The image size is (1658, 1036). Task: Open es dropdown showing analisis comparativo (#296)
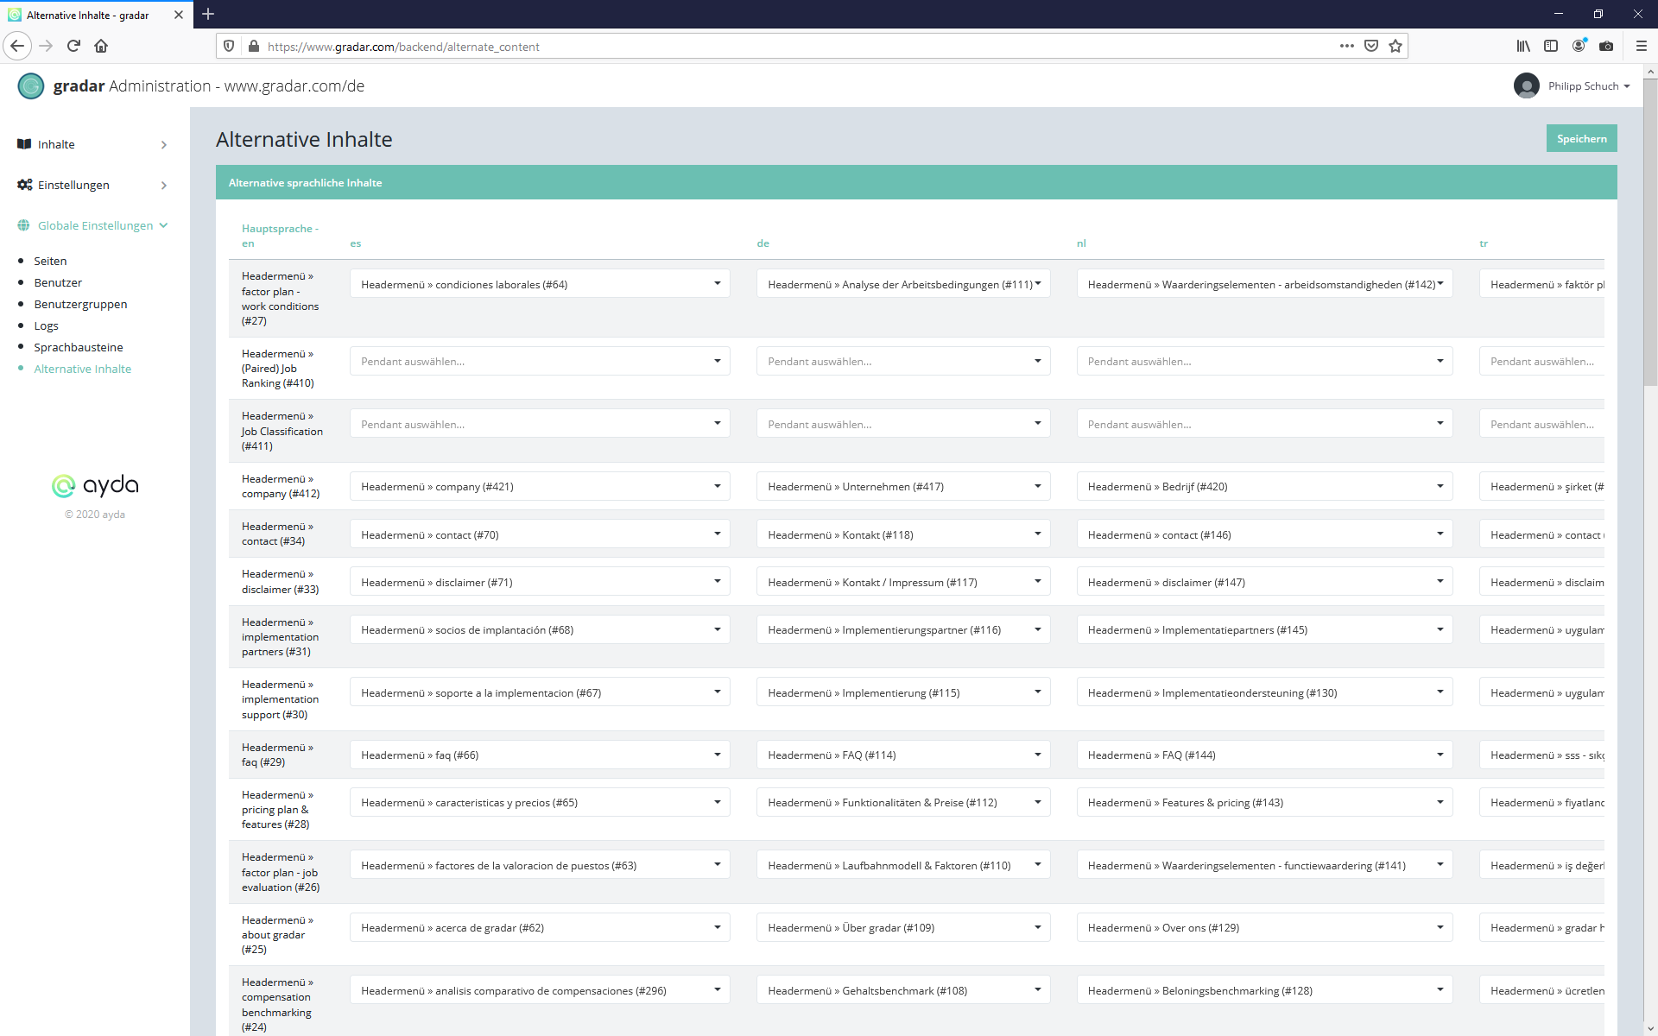point(540,990)
